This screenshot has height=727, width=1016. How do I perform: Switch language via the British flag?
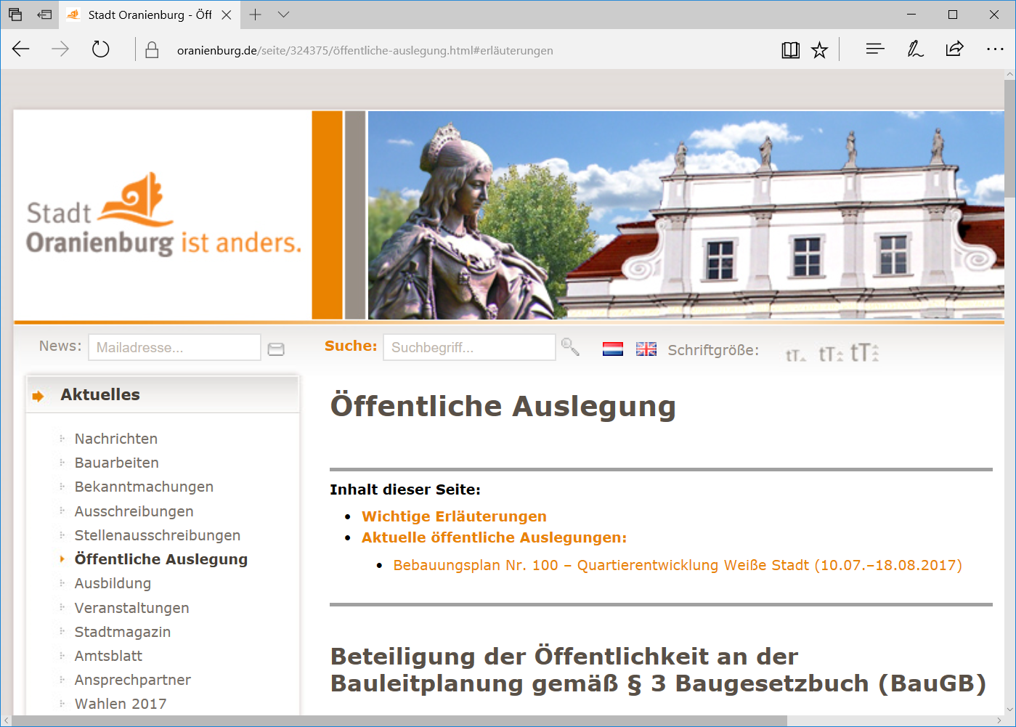coord(646,349)
